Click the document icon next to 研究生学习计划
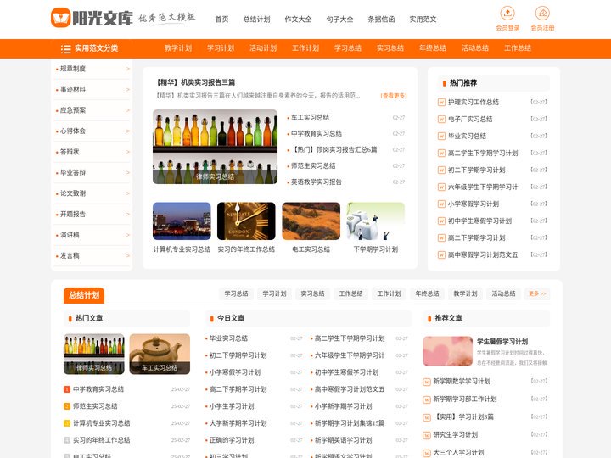Image resolution: width=611 pixels, height=458 pixels. [x=427, y=435]
